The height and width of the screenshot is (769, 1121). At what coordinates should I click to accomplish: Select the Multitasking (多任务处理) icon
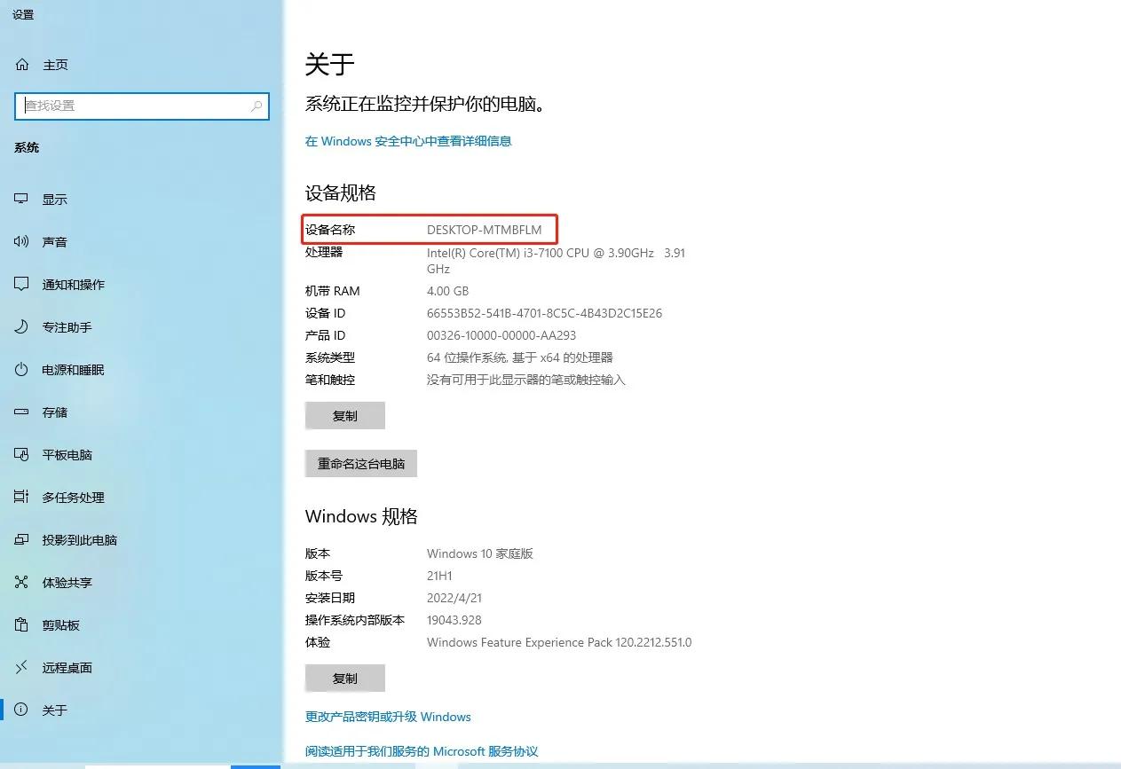click(22, 498)
